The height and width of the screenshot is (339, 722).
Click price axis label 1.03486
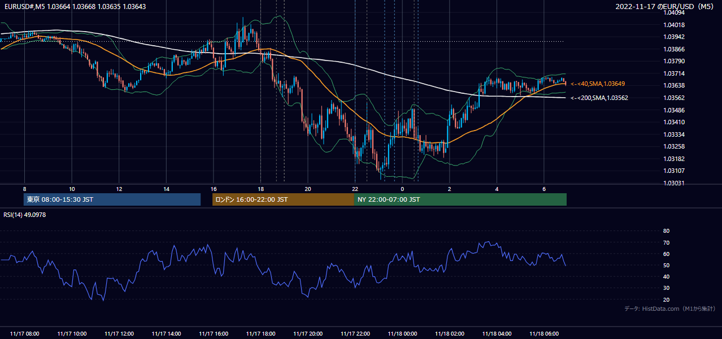(673, 110)
